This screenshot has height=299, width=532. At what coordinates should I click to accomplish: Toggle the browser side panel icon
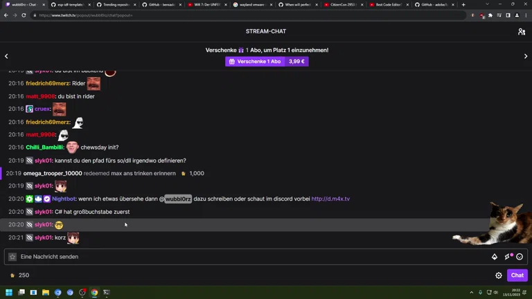pyautogui.click(x=508, y=15)
